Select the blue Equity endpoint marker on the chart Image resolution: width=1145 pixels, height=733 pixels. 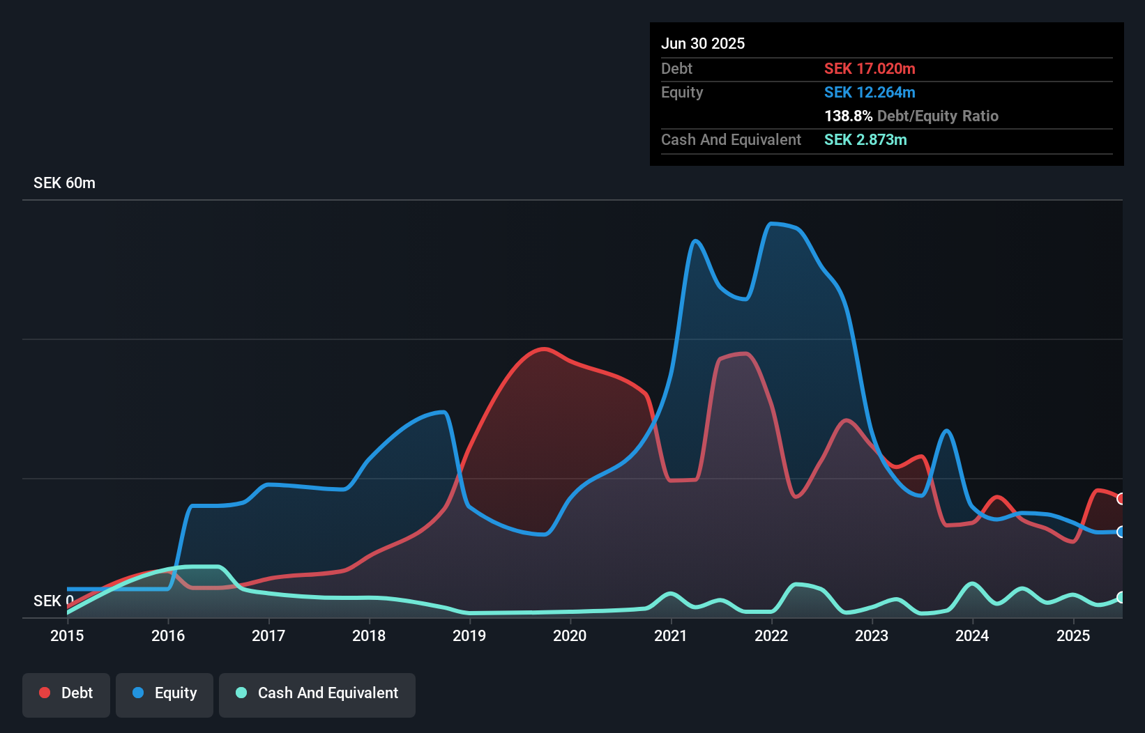pos(1119,532)
